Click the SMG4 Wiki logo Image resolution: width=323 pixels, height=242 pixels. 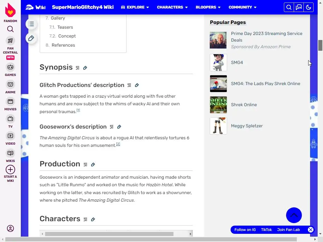click(35, 7)
